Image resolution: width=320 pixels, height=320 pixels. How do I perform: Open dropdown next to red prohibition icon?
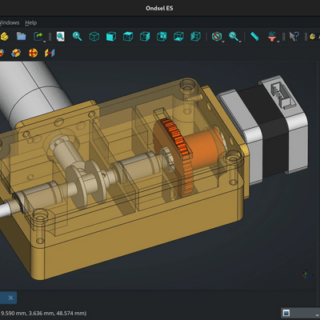[x=223, y=42]
